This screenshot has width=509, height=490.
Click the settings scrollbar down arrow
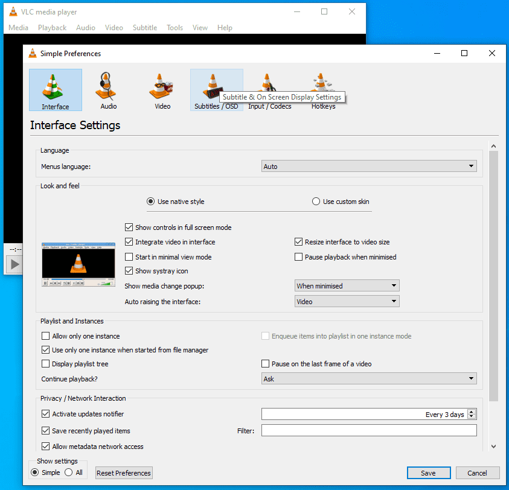493,447
